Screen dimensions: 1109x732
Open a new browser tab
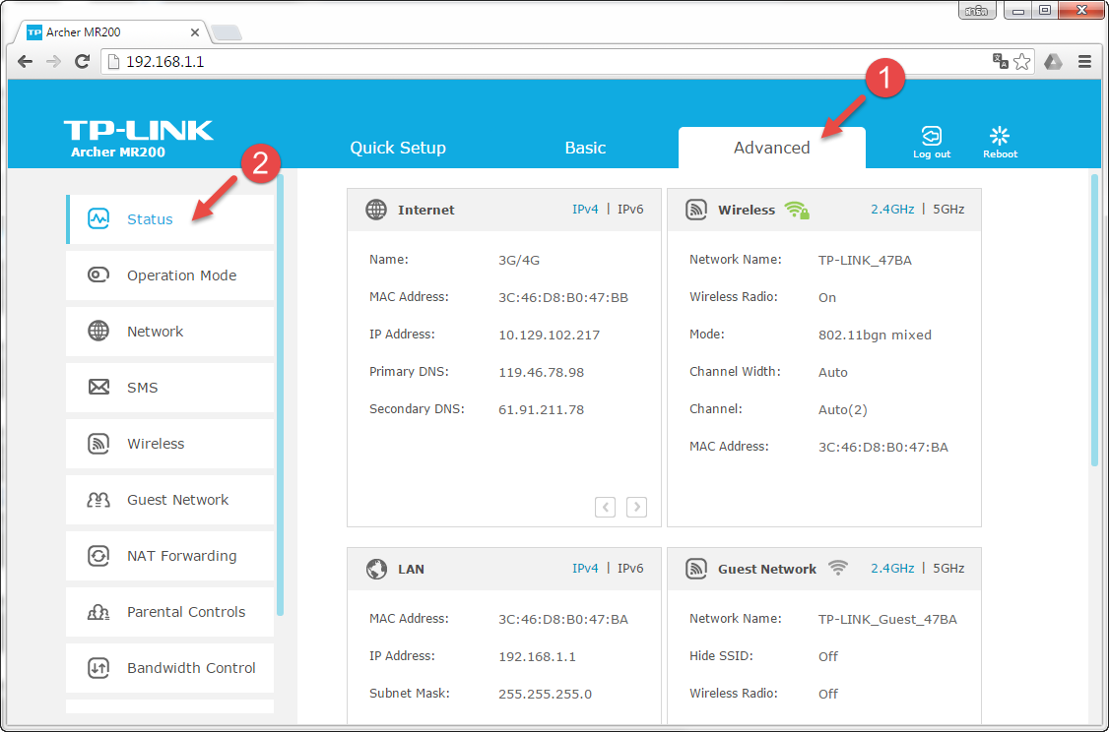pyautogui.click(x=227, y=32)
